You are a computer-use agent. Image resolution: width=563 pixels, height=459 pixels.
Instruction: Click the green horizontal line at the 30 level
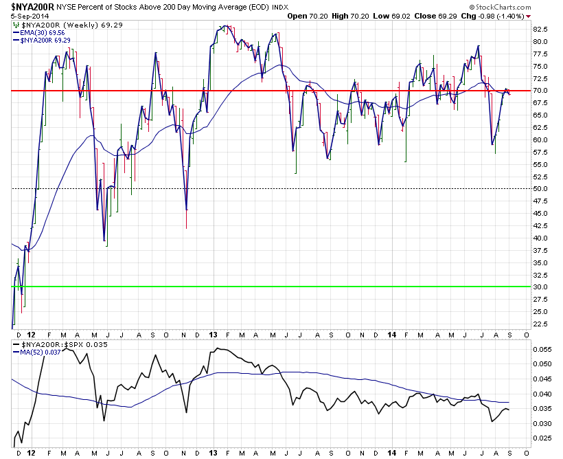pyautogui.click(x=271, y=287)
